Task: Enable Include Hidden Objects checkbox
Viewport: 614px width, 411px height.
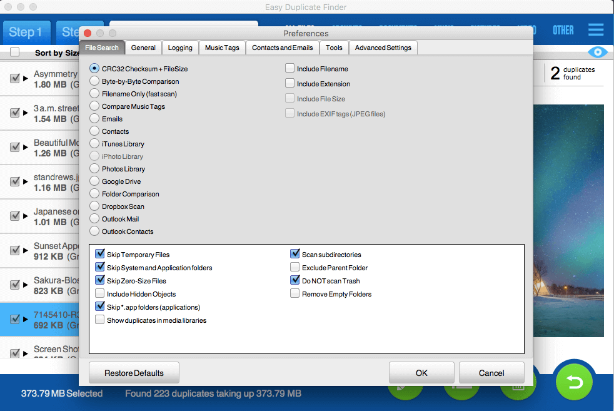Action: pyautogui.click(x=100, y=294)
